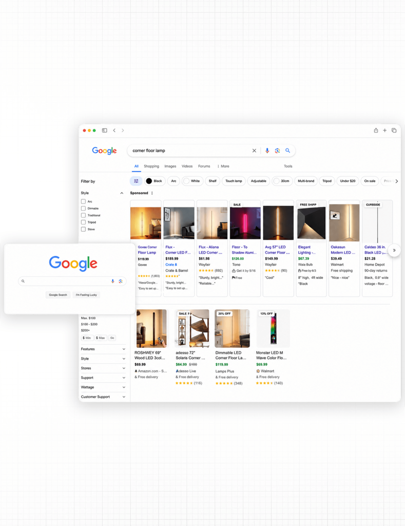405x526 pixels.
Task: Apply the On sale filter chip
Action: 370,181
